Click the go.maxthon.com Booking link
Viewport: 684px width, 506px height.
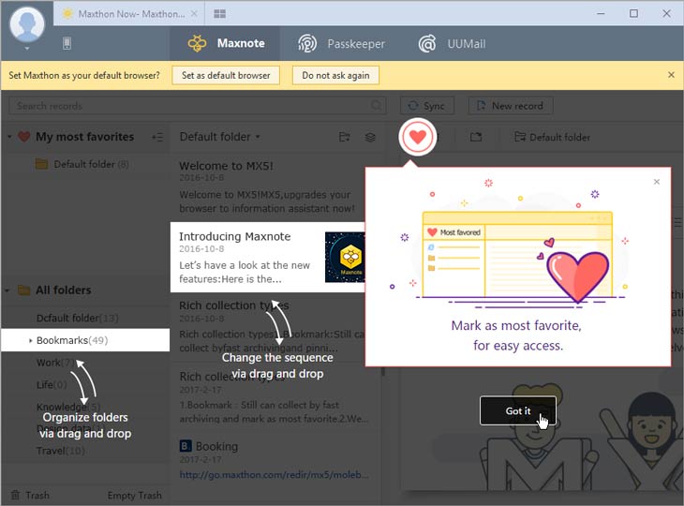274,474
